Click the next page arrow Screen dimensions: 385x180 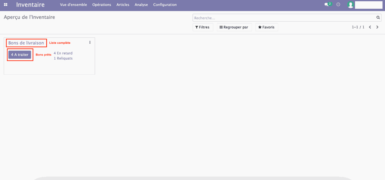click(377, 27)
